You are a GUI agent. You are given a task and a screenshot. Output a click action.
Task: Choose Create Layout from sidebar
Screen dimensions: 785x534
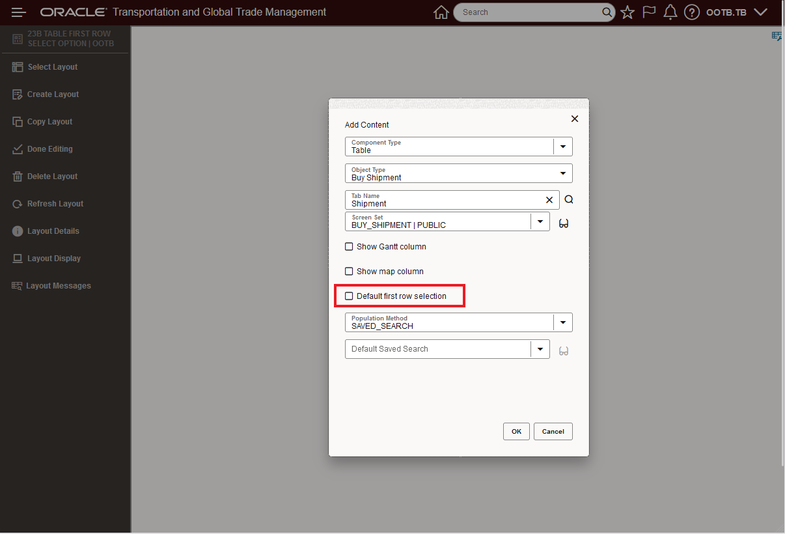point(53,94)
